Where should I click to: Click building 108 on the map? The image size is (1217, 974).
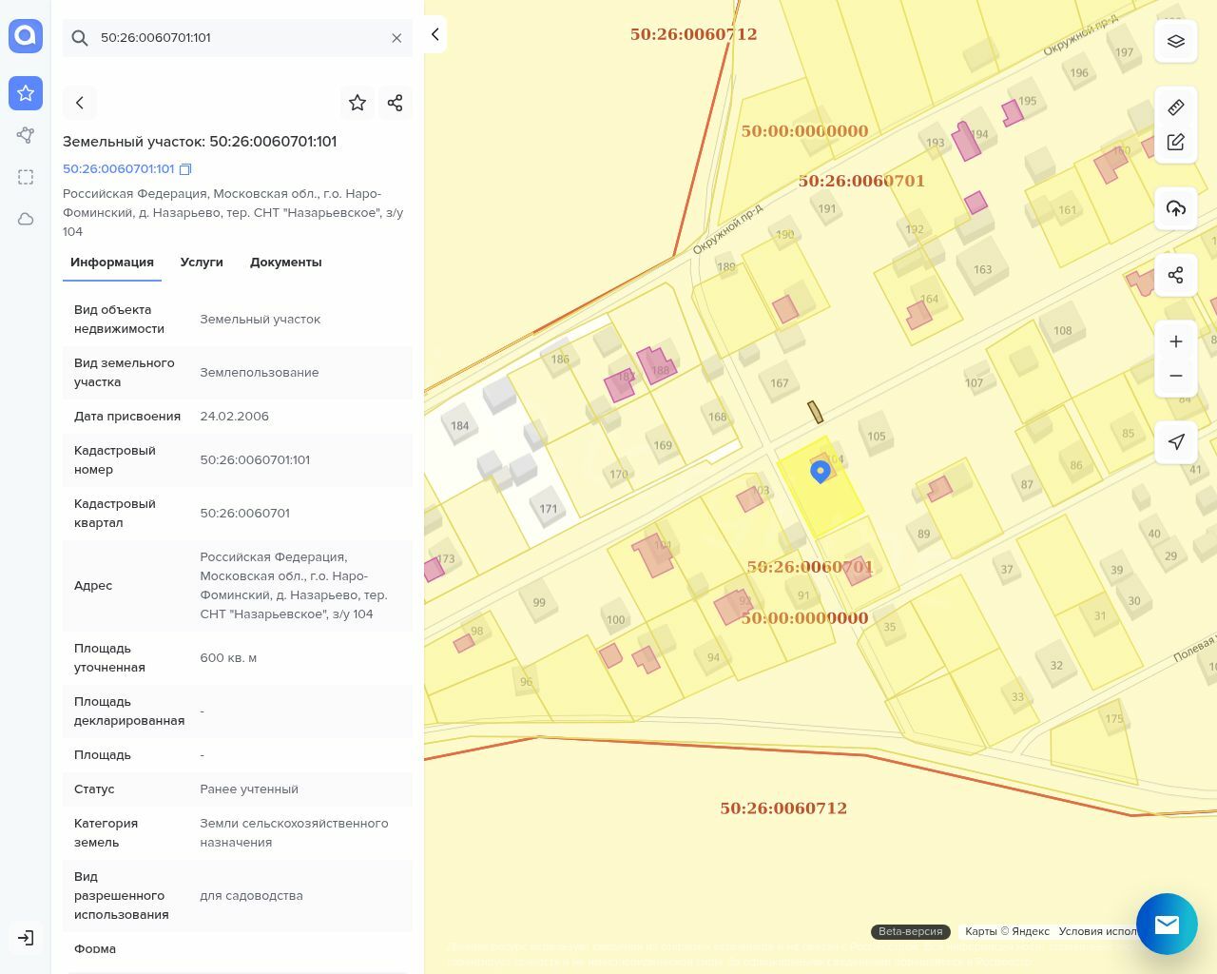1062,330
